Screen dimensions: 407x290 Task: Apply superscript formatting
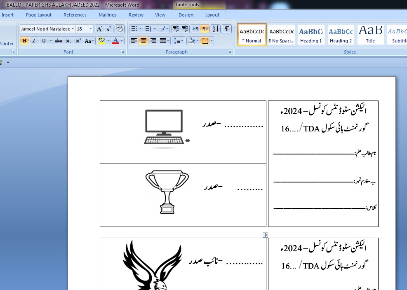point(78,41)
